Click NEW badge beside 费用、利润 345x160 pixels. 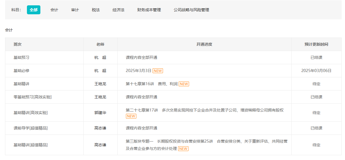point(184,84)
